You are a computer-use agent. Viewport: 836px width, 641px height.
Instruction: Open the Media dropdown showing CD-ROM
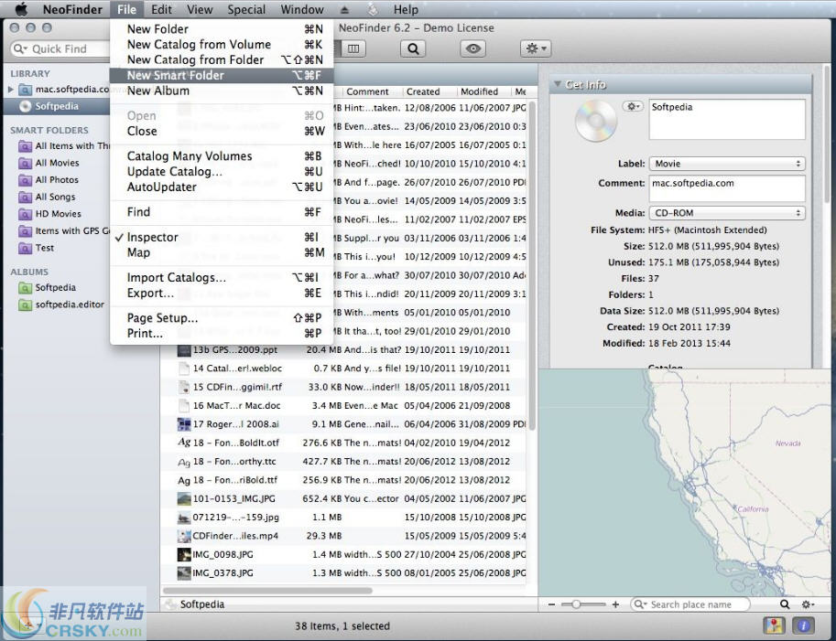coord(727,213)
